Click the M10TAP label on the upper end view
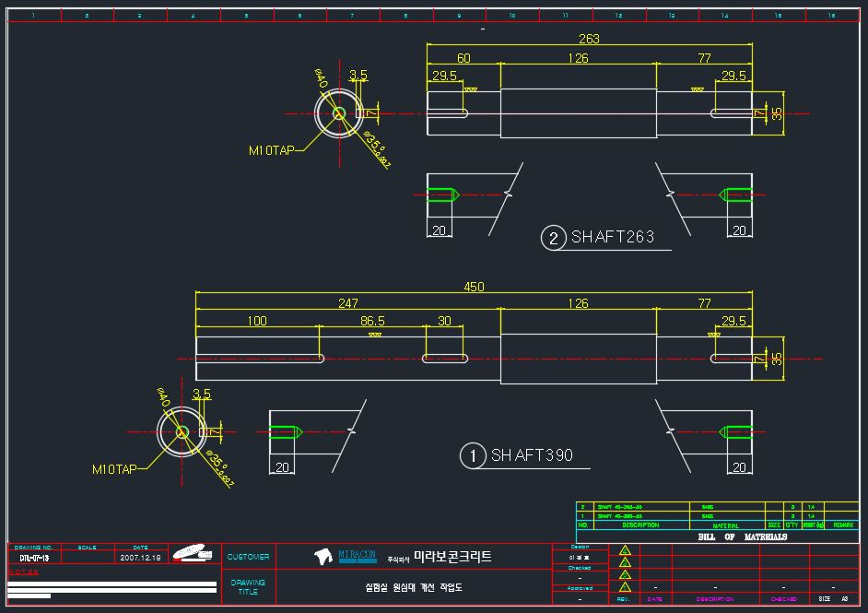The height and width of the screenshot is (613, 868). click(271, 150)
